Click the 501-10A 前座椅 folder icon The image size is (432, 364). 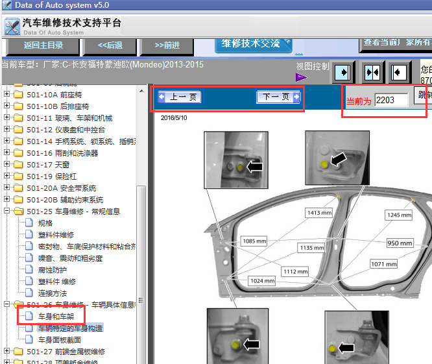click(18, 95)
